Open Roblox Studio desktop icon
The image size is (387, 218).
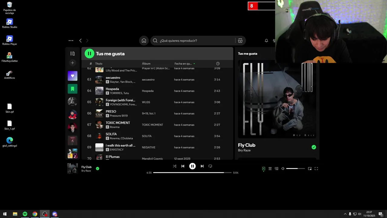tap(10, 24)
